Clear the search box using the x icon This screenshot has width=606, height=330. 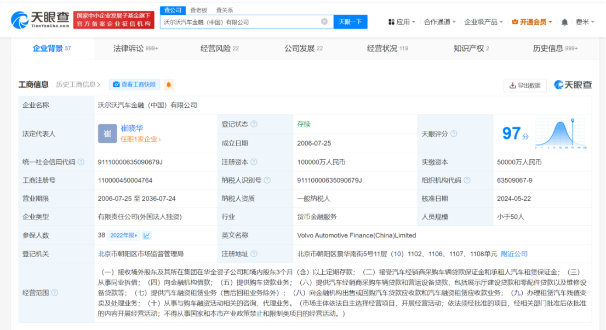click(x=325, y=21)
